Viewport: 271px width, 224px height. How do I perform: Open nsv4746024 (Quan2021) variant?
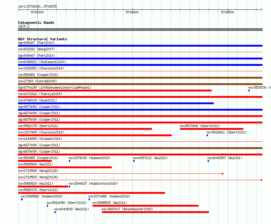click(x=37, y=100)
